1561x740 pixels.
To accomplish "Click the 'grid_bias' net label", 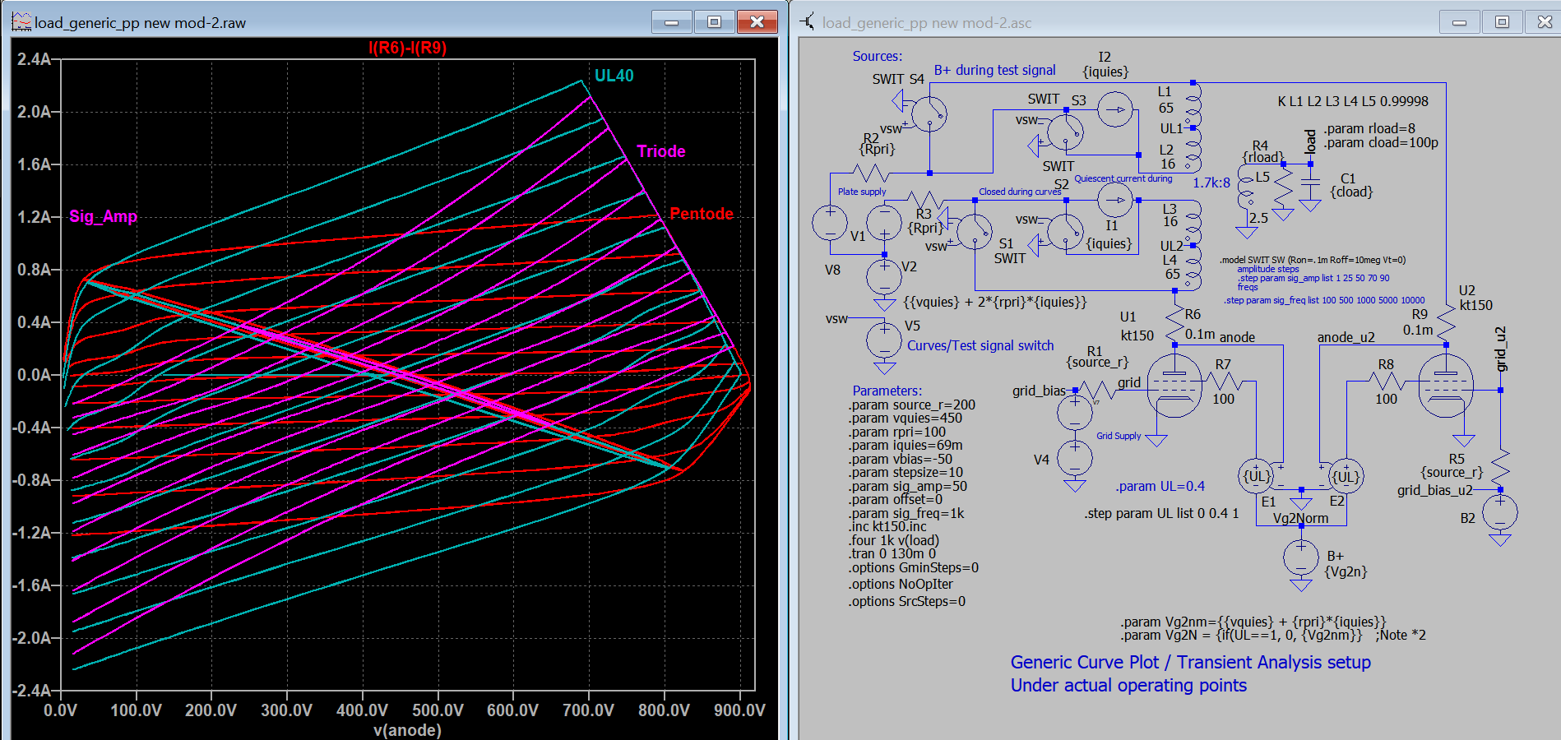I will point(1039,391).
